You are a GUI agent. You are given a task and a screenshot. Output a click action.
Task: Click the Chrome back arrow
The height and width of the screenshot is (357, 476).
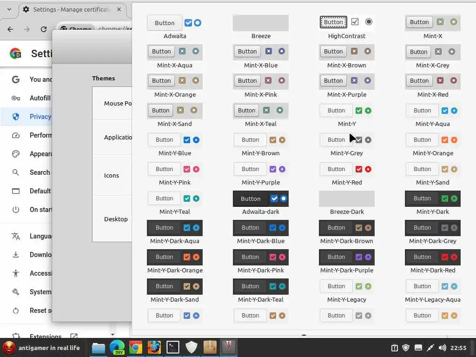(10, 29)
